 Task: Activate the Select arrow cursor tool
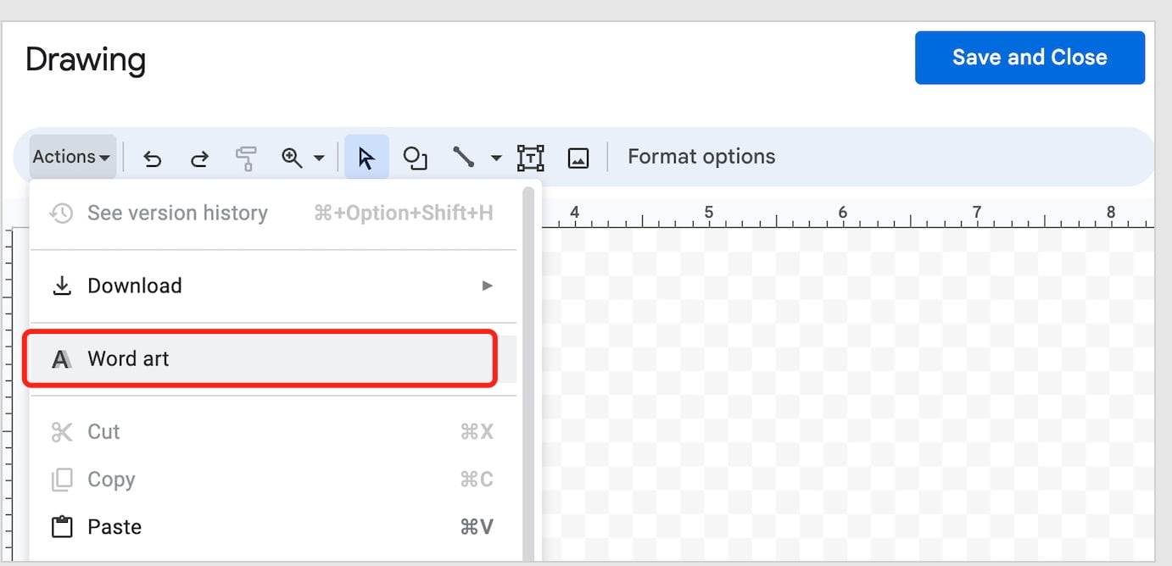pos(366,158)
